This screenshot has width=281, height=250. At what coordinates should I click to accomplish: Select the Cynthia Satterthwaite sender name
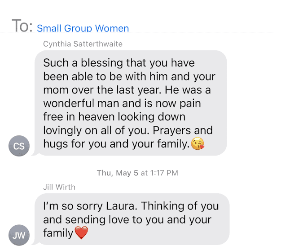coord(83,44)
